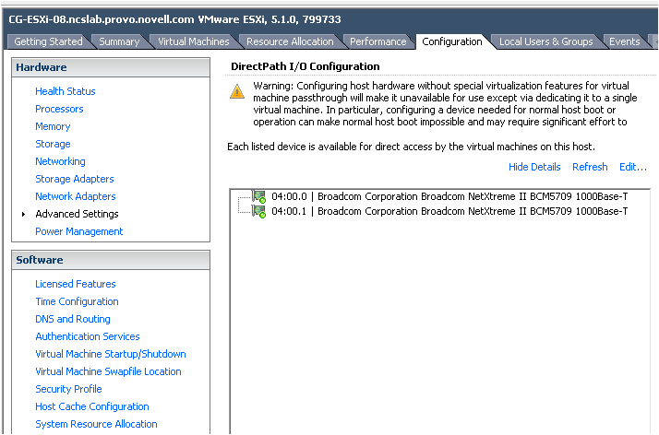Click the DirectPath I/O Configuration heading

pyautogui.click(x=306, y=66)
